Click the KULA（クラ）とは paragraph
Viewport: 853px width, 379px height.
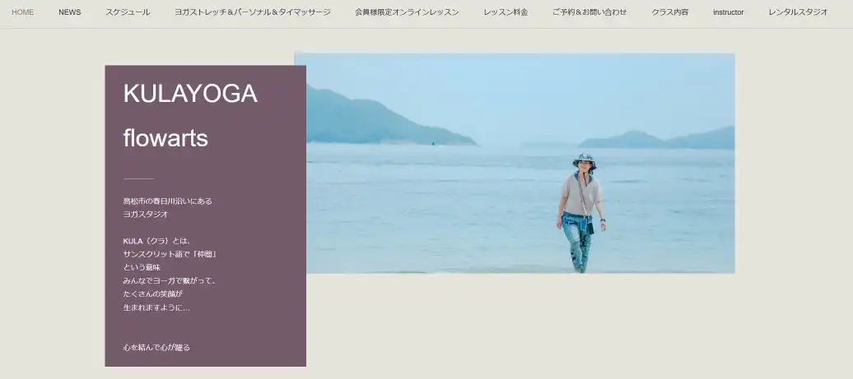pyautogui.click(x=170, y=275)
